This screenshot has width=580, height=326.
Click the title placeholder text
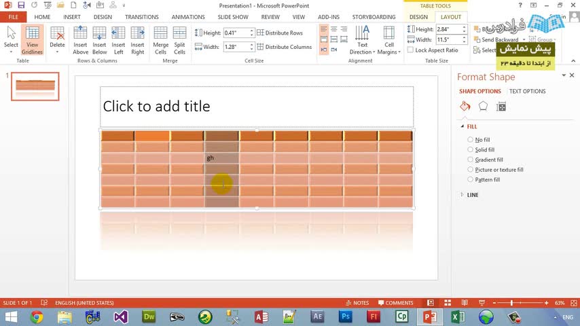pos(156,107)
